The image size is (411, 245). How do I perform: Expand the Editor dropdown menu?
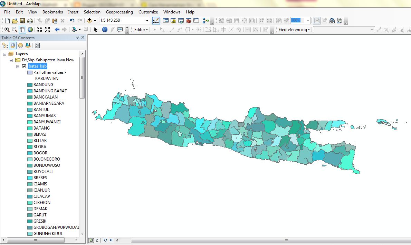pos(141,30)
